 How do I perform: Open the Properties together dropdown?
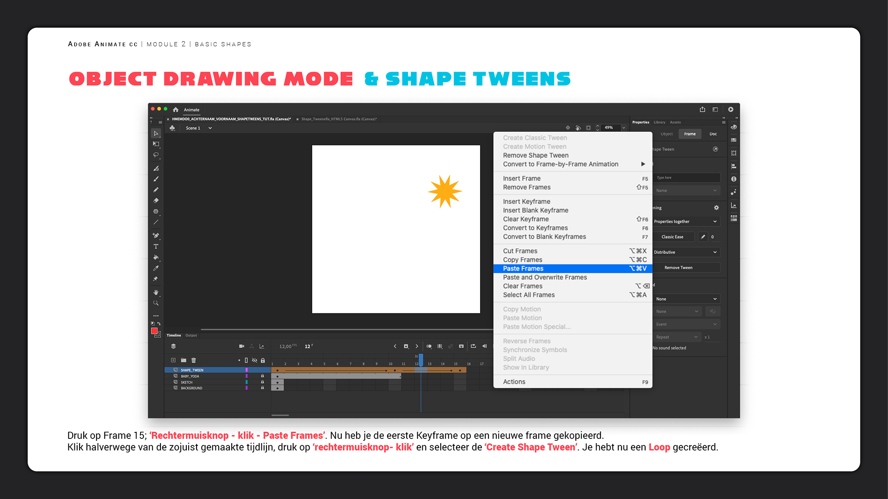coord(685,222)
